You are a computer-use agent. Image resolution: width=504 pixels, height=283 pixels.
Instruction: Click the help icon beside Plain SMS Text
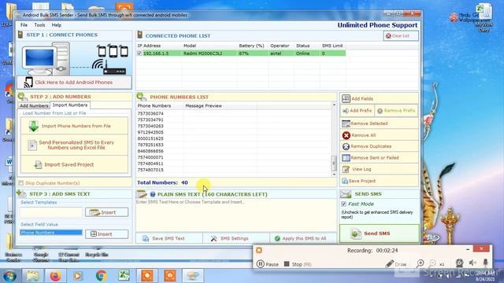click(x=153, y=194)
